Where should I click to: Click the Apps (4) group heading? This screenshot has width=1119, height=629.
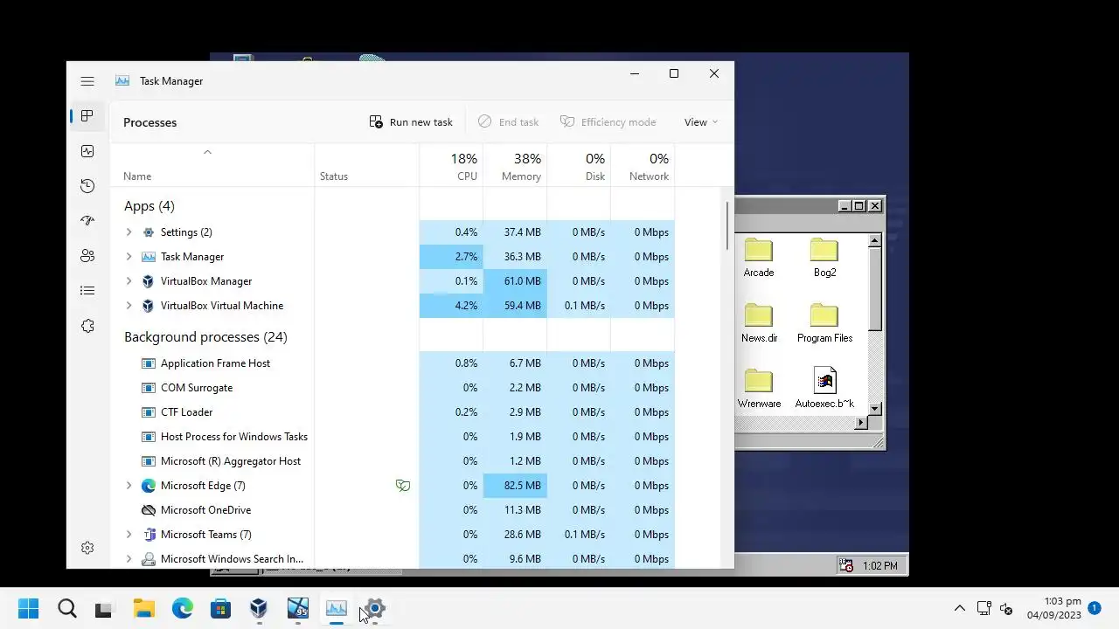click(149, 206)
